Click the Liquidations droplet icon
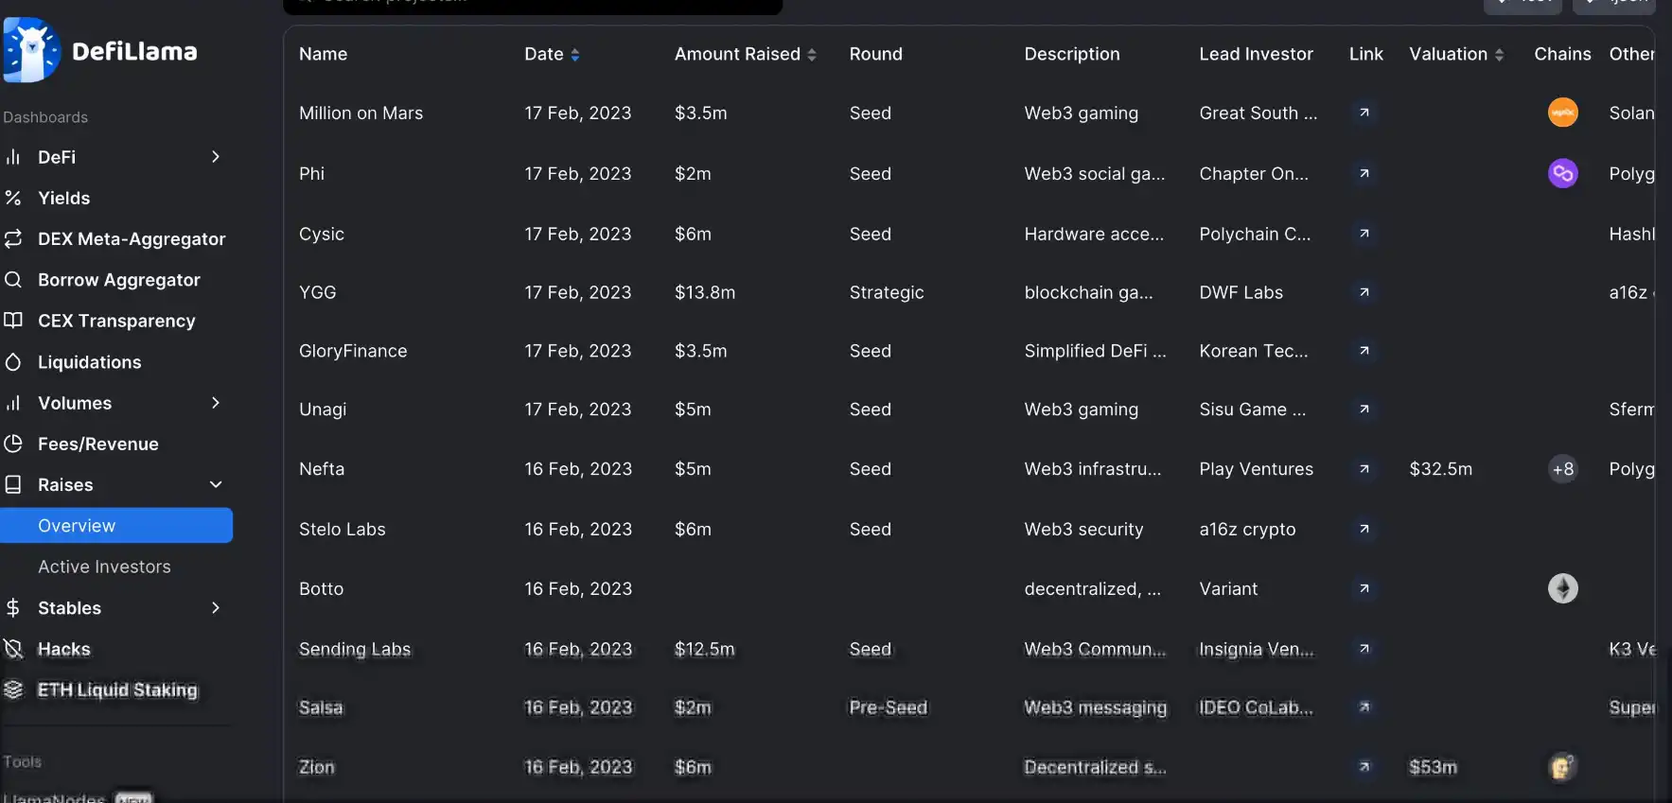 (x=13, y=362)
